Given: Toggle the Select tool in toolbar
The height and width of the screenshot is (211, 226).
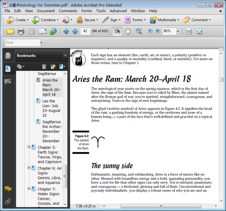Looking at the screenshot, I should [117, 31].
